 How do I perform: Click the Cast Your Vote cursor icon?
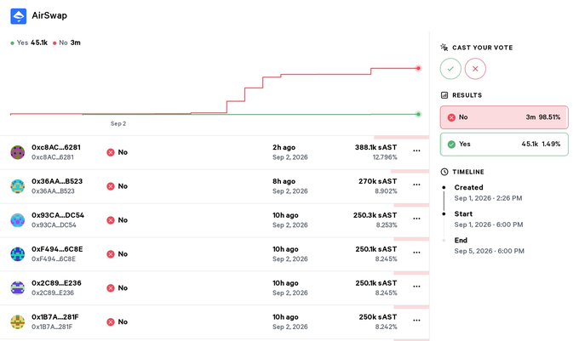point(444,47)
